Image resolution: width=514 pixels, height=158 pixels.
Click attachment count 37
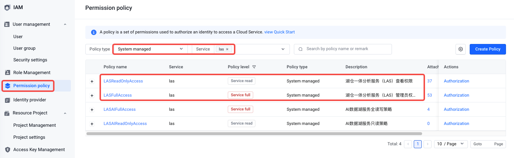430,81
